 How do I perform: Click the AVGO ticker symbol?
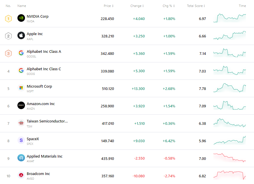point(30,179)
